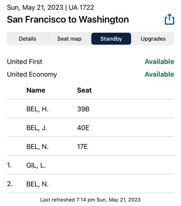The height and width of the screenshot is (206, 181).
Task: Select the Standby tab
Action: [x=111, y=39]
